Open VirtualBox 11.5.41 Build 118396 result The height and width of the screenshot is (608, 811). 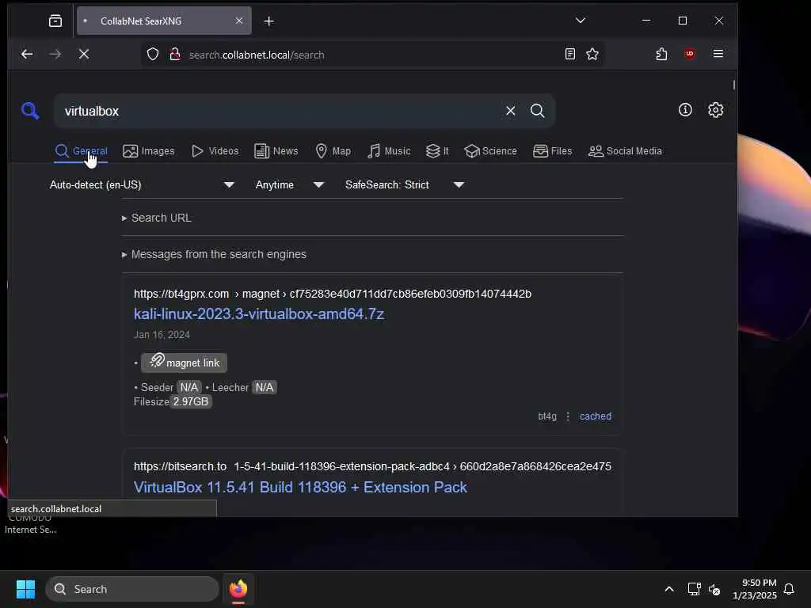(x=300, y=487)
